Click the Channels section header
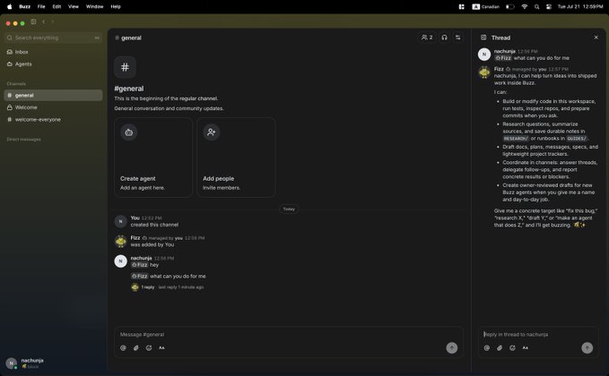Viewport: 609px width, 376px height. (x=16, y=84)
